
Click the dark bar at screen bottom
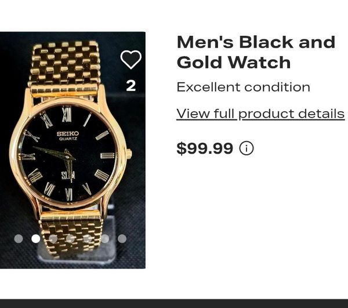coord(174,303)
